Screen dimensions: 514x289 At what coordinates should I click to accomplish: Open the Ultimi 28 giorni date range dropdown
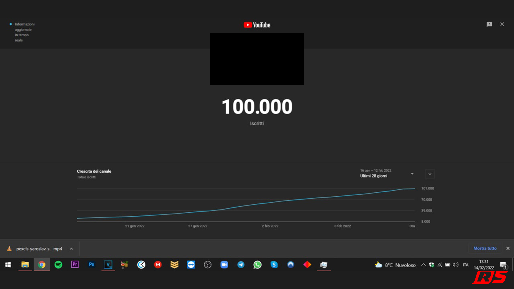[x=387, y=173]
